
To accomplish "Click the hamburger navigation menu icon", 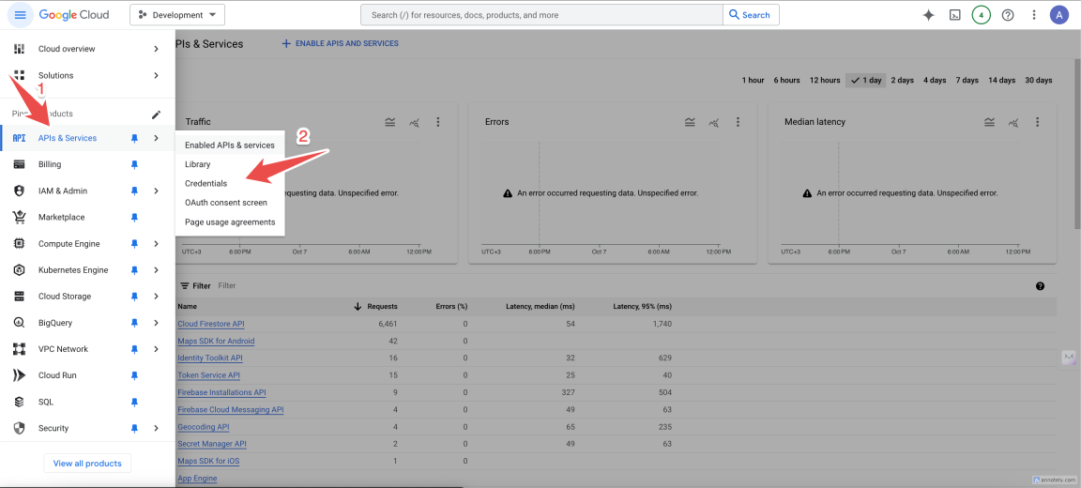I will (20, 15).
